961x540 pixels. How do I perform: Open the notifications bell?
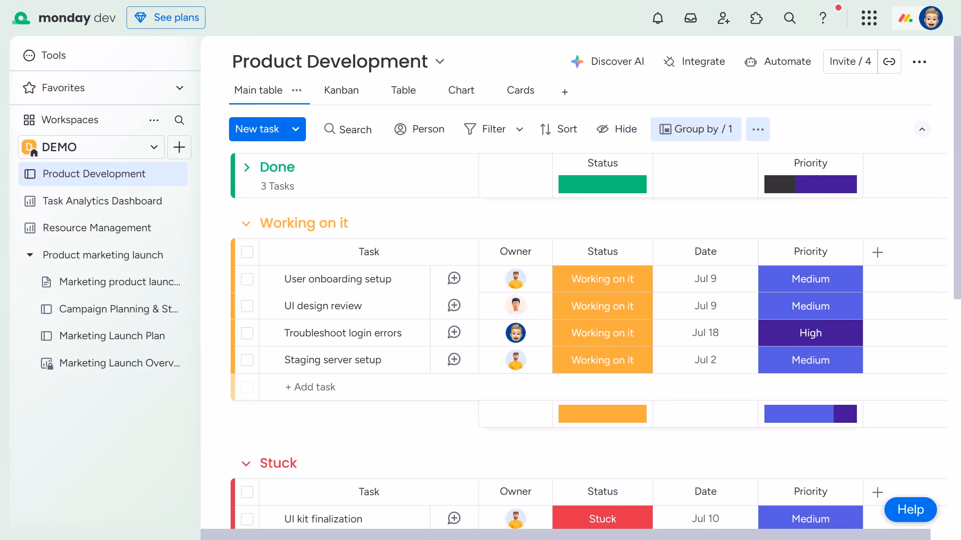pos(658,18)
